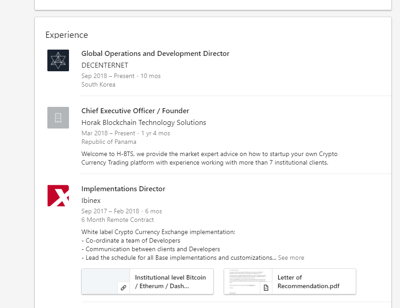Screen dimensions: 400x308
Task: Expand description with See more link
Action: pyautogui.click(x=291, y=258)
